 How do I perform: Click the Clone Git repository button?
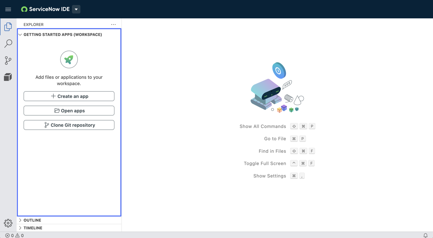[x=69, y=125]
